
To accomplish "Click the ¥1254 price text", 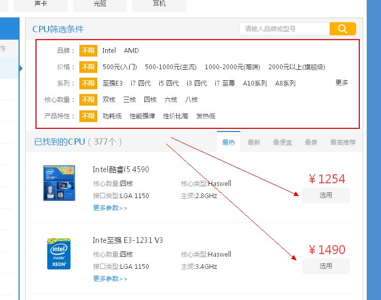I will [x=327, y=179].
